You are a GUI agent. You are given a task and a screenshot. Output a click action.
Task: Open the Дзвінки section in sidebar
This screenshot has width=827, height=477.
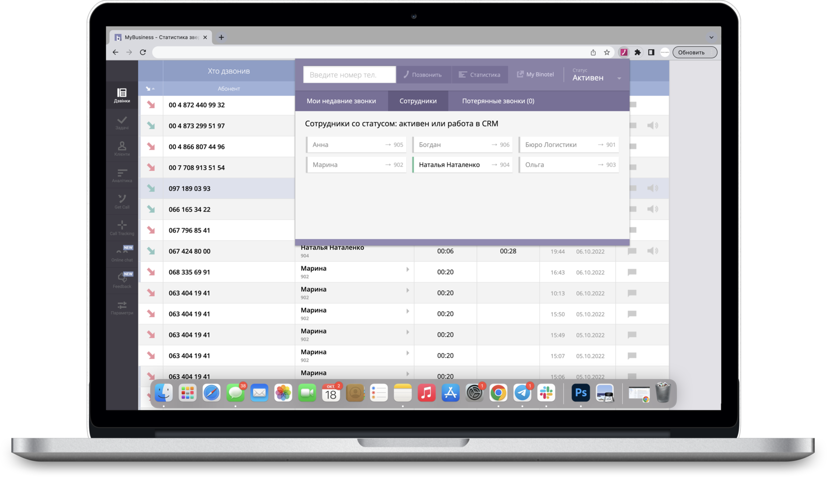point(122,95)
